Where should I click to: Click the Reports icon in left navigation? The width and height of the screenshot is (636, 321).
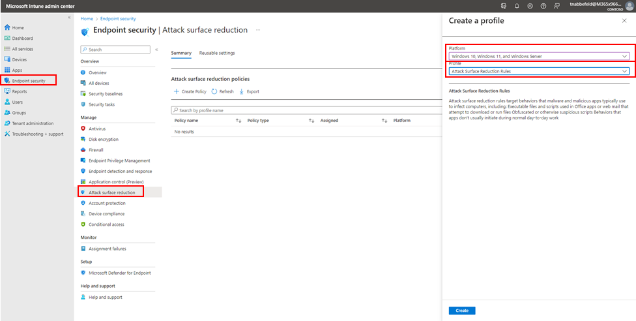coord(7,91)
